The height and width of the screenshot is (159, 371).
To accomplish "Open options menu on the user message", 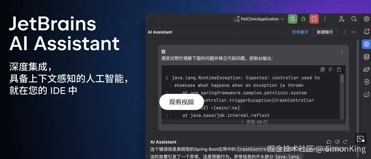I will click(x=342, y=52).
